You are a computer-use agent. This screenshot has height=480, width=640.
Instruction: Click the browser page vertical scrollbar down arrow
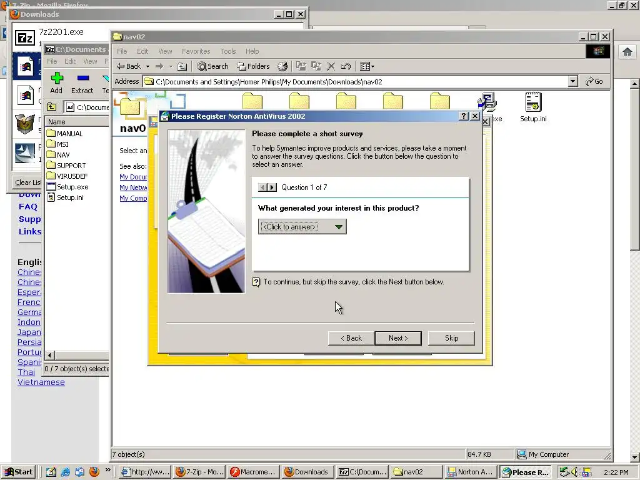click(x=634, y=457)
